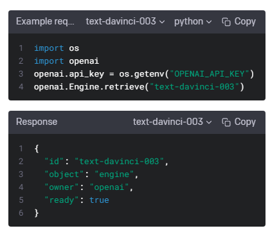270x235 pixels.
Task: Click the true value in the response
Action: [99, 200]
